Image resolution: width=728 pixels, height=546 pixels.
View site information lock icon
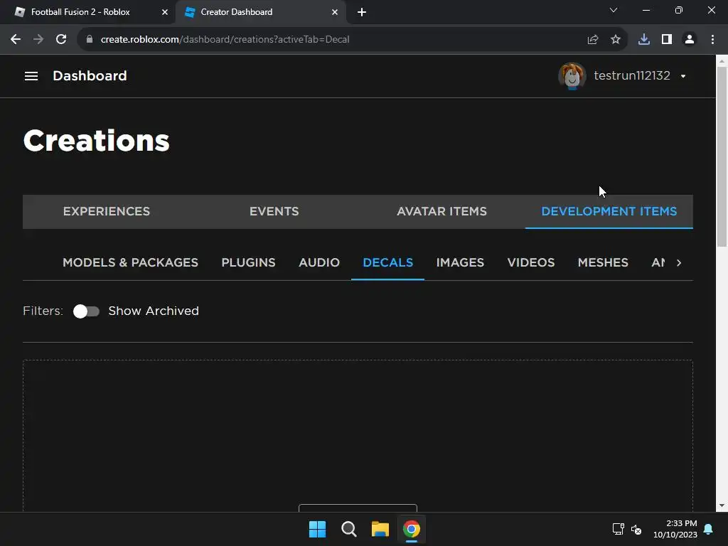[90, 40]
